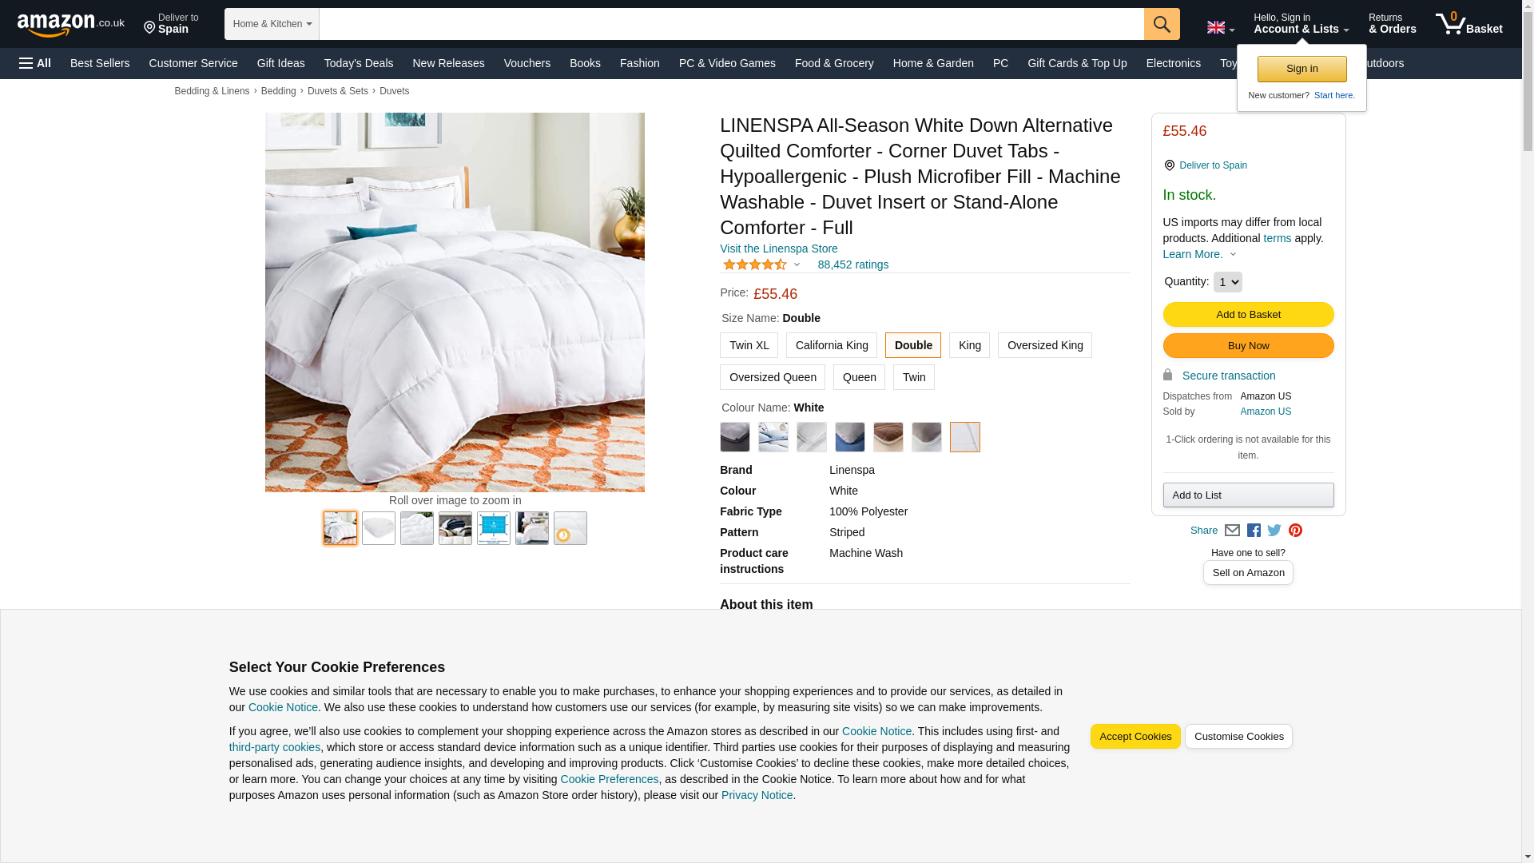Visit the Linenspa Store link
The image size is (1534, 863).
[x=778, y=249]
